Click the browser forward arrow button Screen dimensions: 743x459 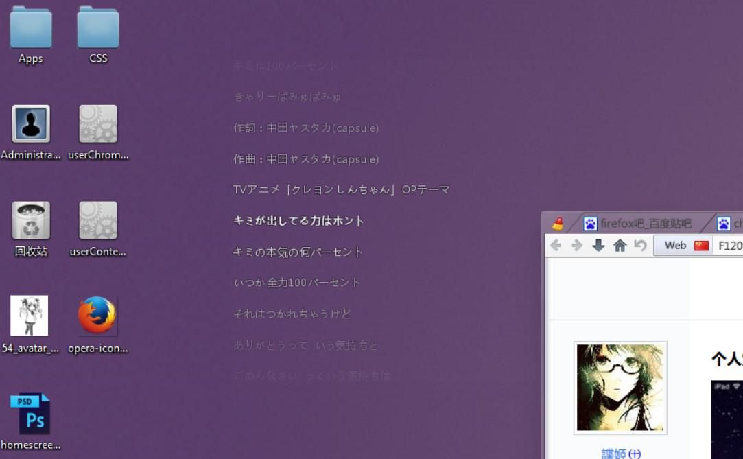[577, 246]
